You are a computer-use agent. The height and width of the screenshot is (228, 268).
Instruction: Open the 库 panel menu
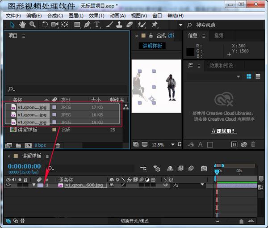[x=199, y=66]
